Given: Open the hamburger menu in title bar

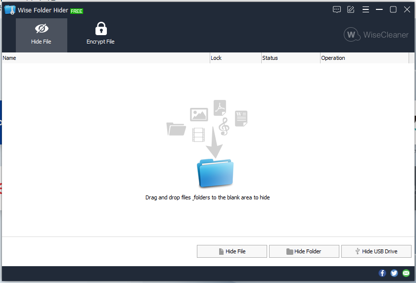Looking at the screenshot, I should (366, 10).
